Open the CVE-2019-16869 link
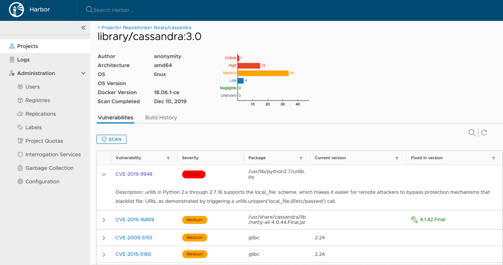This screenshot has height=265, width=503. pos(135,220)
